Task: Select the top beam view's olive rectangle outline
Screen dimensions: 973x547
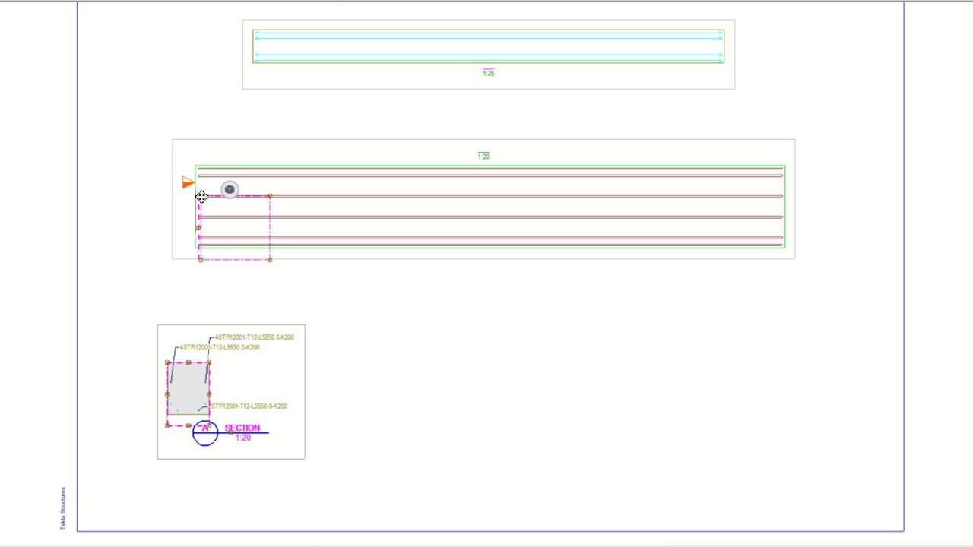Action: [x=488, y=46]
